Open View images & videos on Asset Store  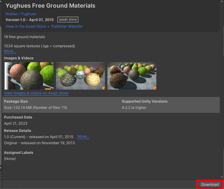point(36,93)
